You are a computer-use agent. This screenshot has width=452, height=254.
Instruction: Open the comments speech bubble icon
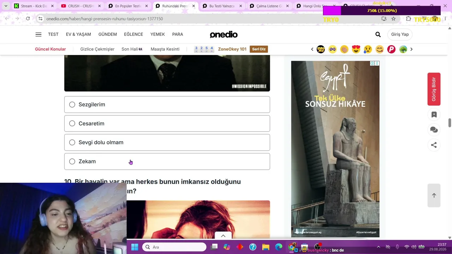tap(434, 130)
